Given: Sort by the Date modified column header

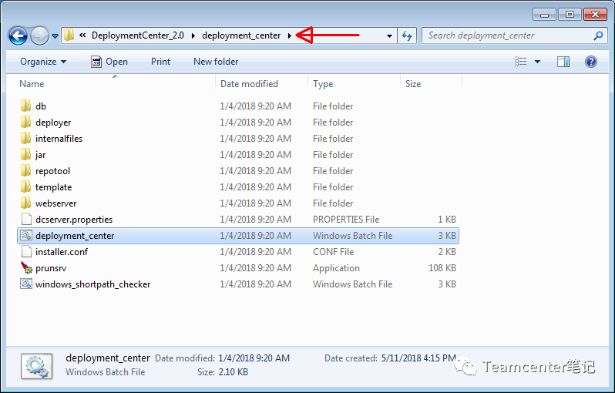Looking at the screenshot, I should pyautogui.click(x=249, y=84).
